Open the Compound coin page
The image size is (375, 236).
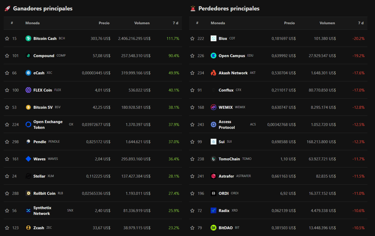(x=44, y=56)
